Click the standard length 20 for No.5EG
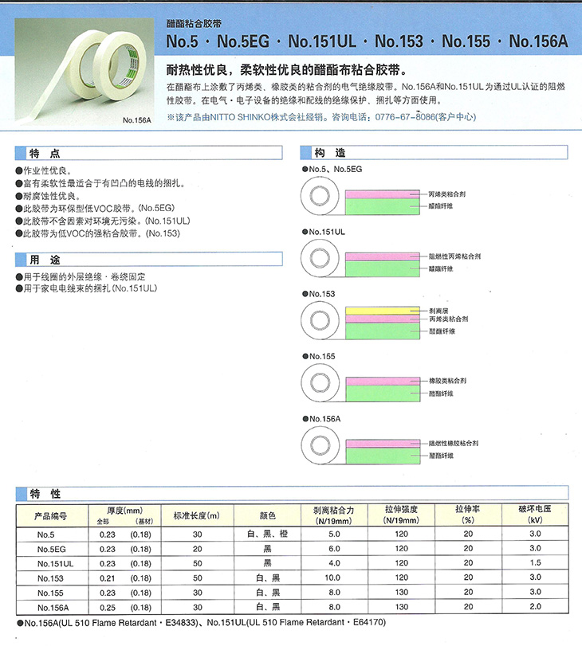 [198, 549]
